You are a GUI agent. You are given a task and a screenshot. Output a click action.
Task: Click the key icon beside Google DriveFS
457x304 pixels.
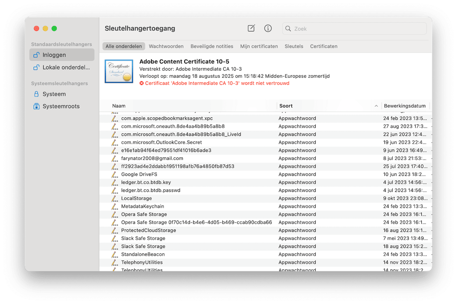tap(115, 174)
